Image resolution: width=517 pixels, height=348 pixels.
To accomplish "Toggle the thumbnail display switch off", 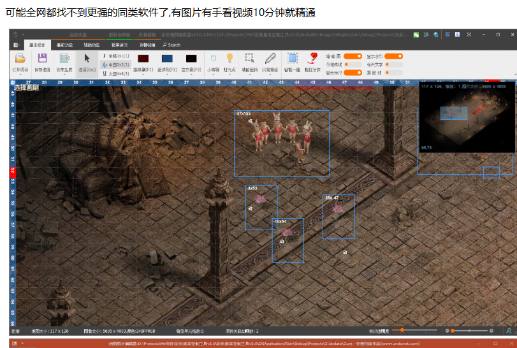I will coord(353,56).
